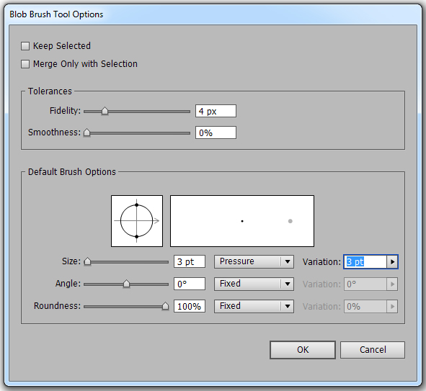Open the Roundness Fixed dropdown

[254, 306]
